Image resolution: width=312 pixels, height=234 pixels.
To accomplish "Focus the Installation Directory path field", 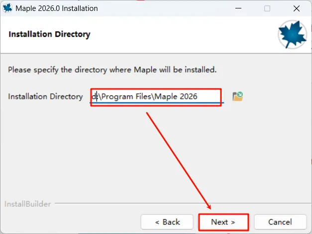I will click(157, 96).
